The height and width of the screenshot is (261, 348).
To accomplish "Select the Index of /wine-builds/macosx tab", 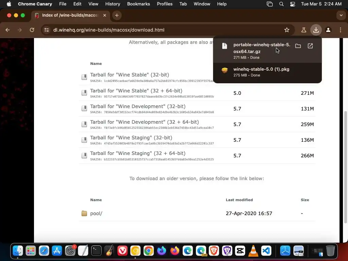I will click(70, 15).
